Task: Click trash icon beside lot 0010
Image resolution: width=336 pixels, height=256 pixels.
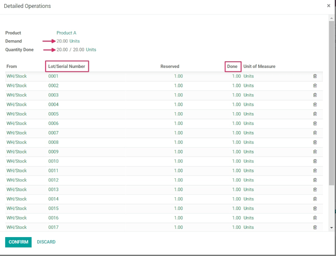Action: click(x=315, y=161)
